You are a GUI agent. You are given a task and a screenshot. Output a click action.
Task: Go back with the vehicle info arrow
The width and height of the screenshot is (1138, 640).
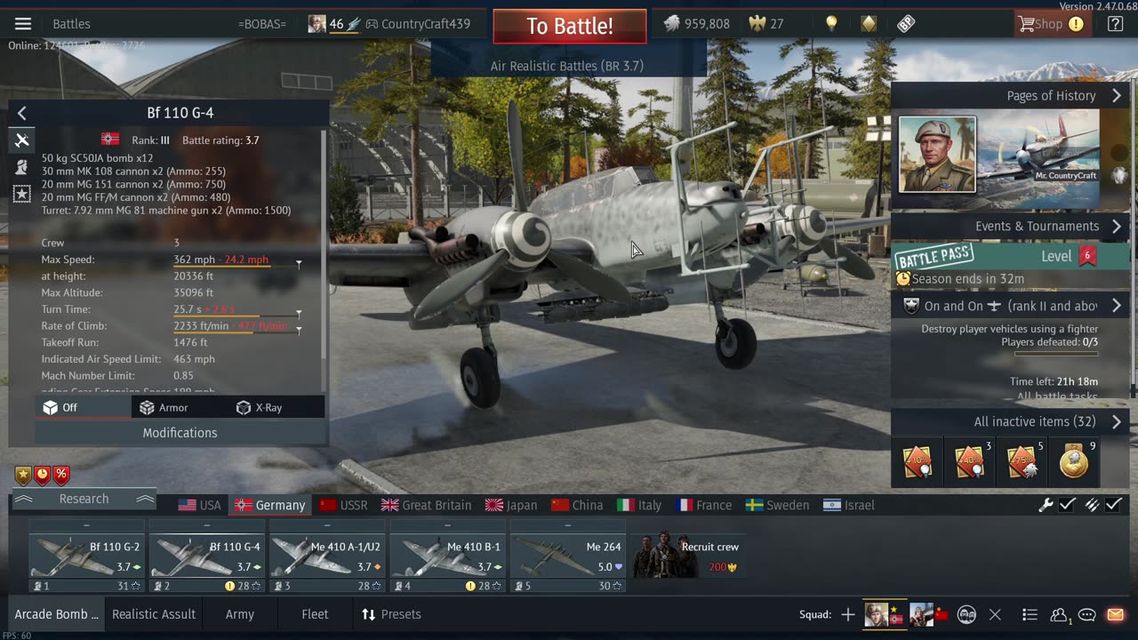pyautogui.click(x=22, y=113)
